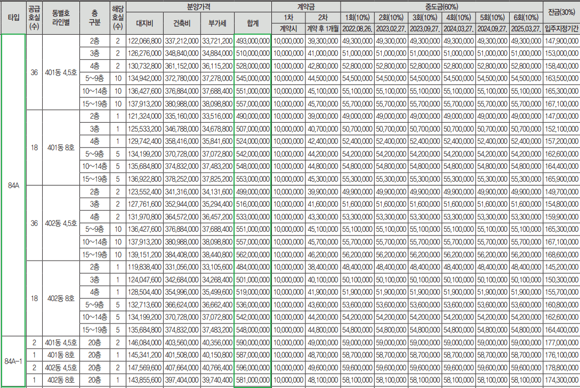580x388 pixels.
Task: Click supply count 36 beside 401동 4,5호
Action: point(34,72)
